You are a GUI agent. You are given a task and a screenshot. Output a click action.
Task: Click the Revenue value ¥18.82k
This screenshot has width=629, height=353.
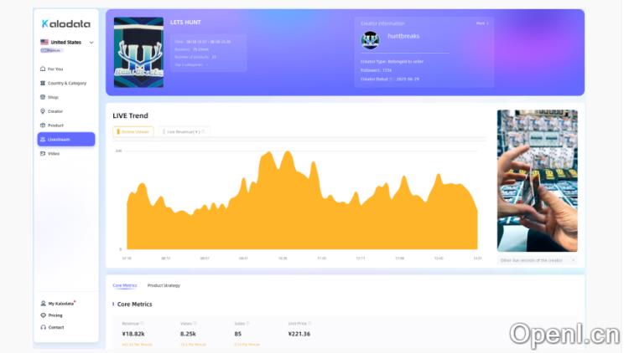(x=133, y=334)
